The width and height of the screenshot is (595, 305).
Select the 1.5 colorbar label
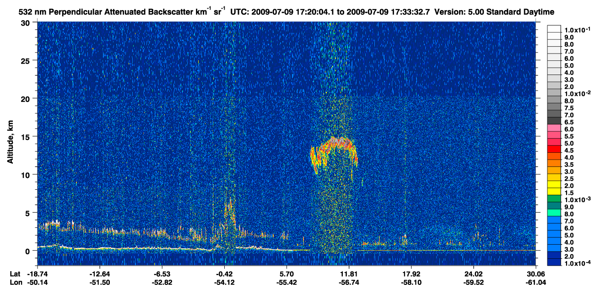[569, 193]
